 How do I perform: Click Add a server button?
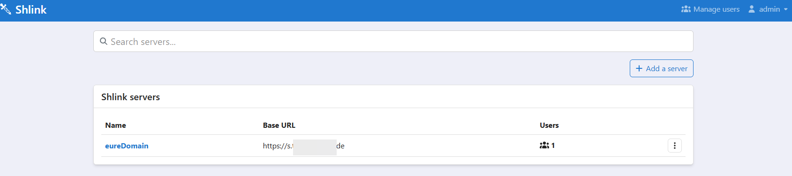click(661, 68)
